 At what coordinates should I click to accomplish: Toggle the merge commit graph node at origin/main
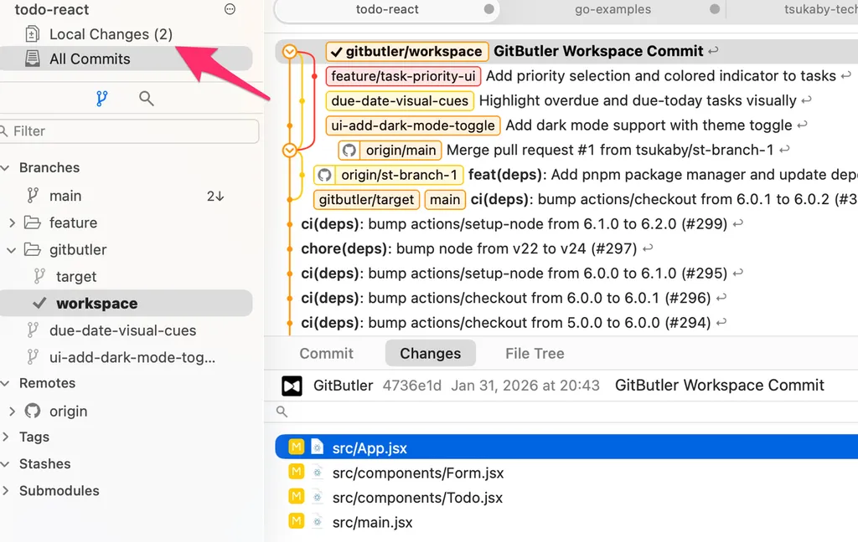(x=290, y=151)
